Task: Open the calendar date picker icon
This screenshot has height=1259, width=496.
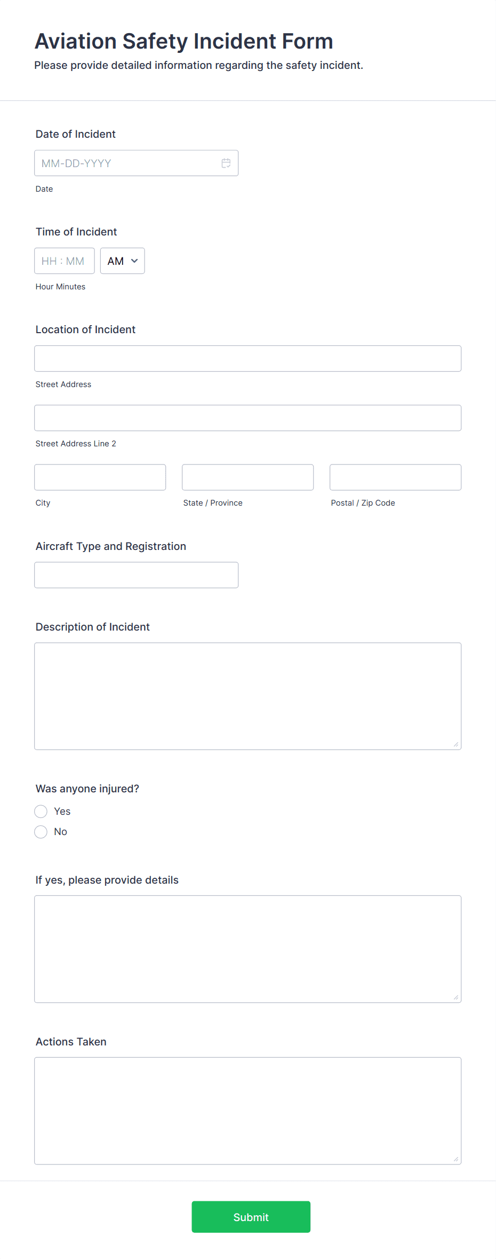Action: [x=226, y=163]
